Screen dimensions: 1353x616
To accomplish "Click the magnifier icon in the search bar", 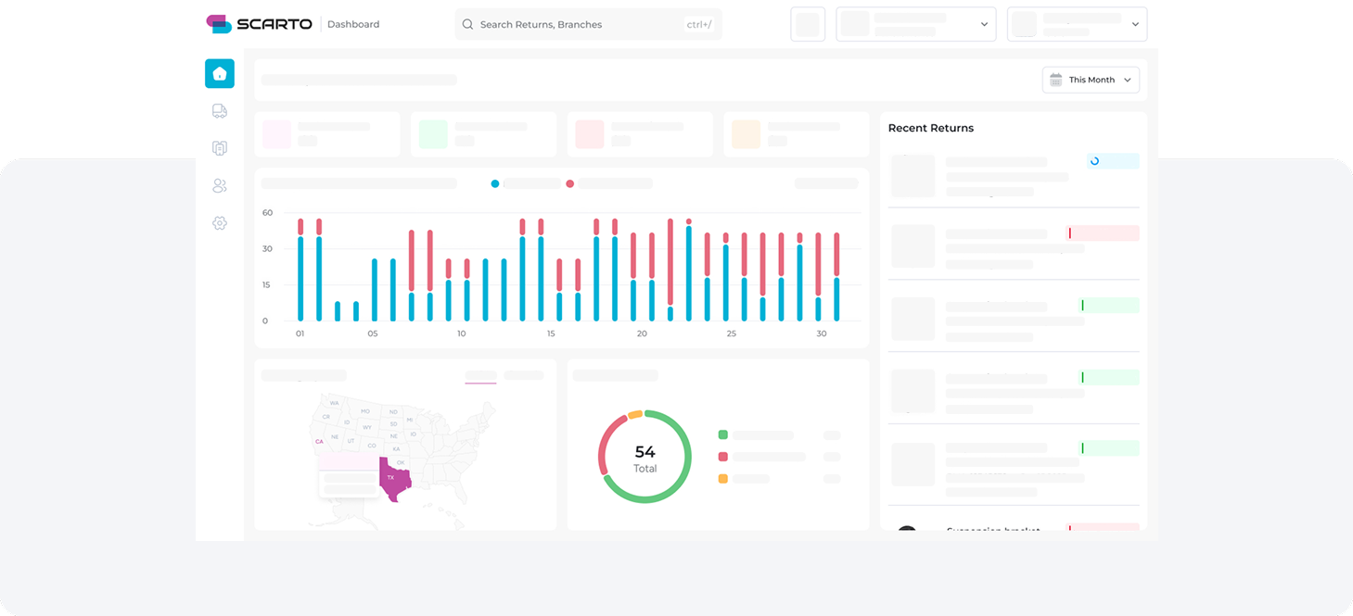I will tap(467, 25).
